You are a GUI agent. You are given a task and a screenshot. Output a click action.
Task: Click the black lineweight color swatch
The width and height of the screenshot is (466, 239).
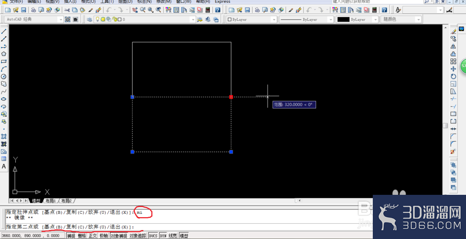(343, 20)
